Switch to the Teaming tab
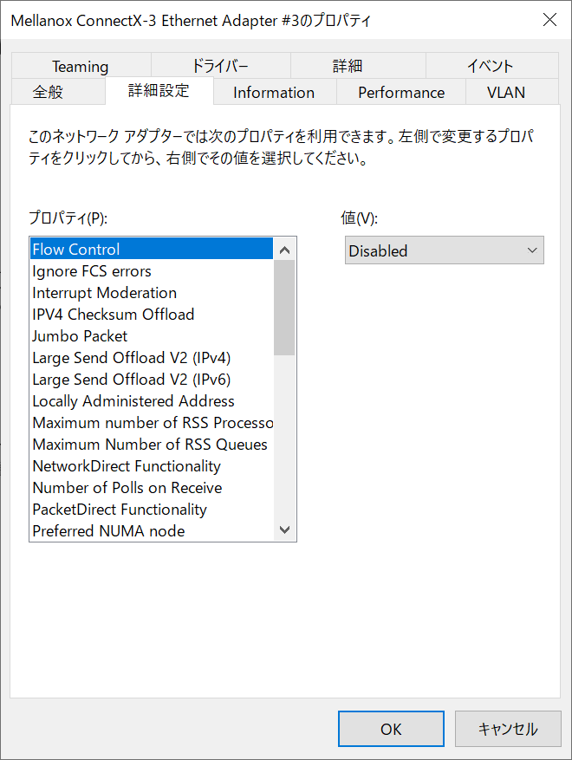 [x=81, y=66]
